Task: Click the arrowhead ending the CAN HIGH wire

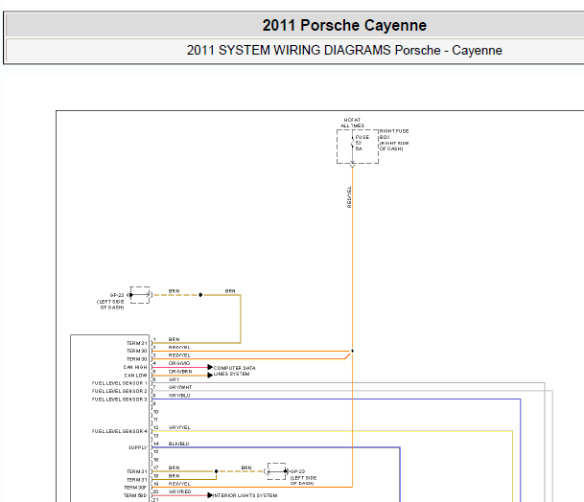Action: 210,367
